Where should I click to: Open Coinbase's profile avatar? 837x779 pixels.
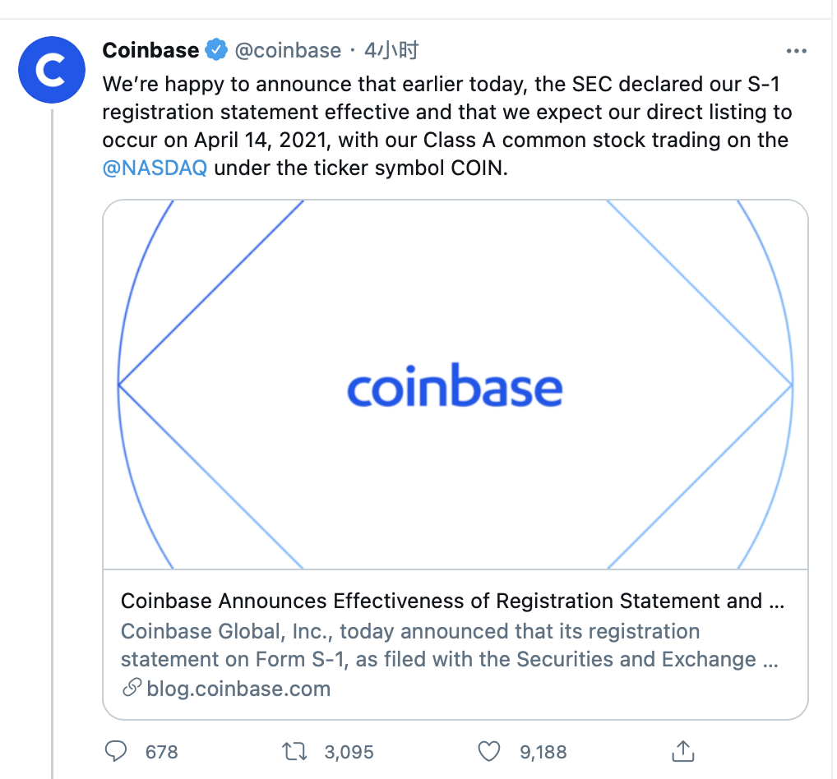[x=51, y=70]
